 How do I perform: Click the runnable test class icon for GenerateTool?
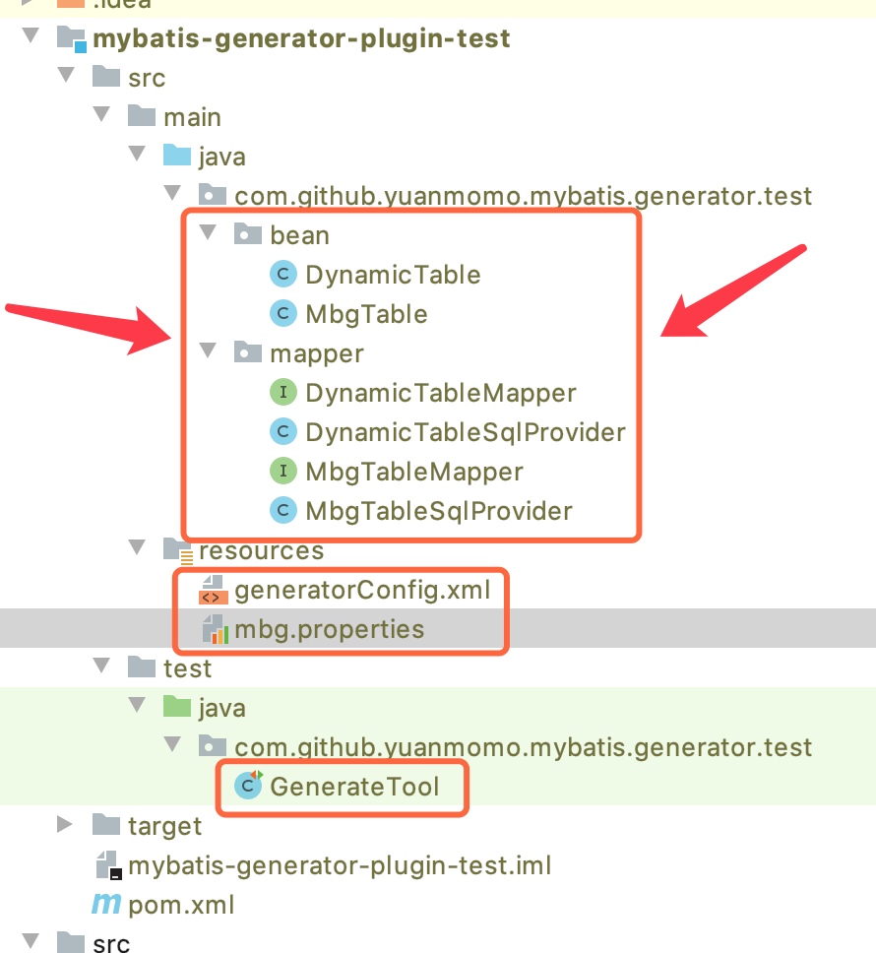point(246,786)
